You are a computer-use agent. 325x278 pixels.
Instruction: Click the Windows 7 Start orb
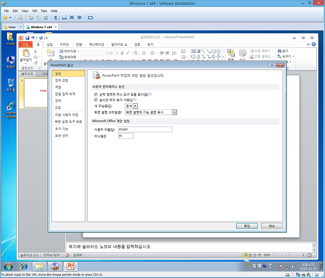(8, 267)
